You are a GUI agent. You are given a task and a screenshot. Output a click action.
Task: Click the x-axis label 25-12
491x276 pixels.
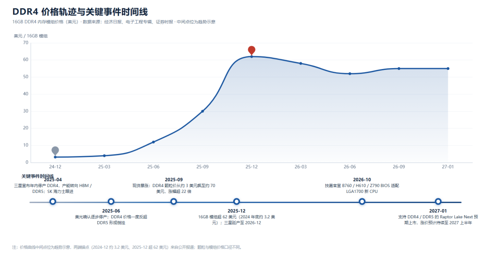[x=251, y=167]
